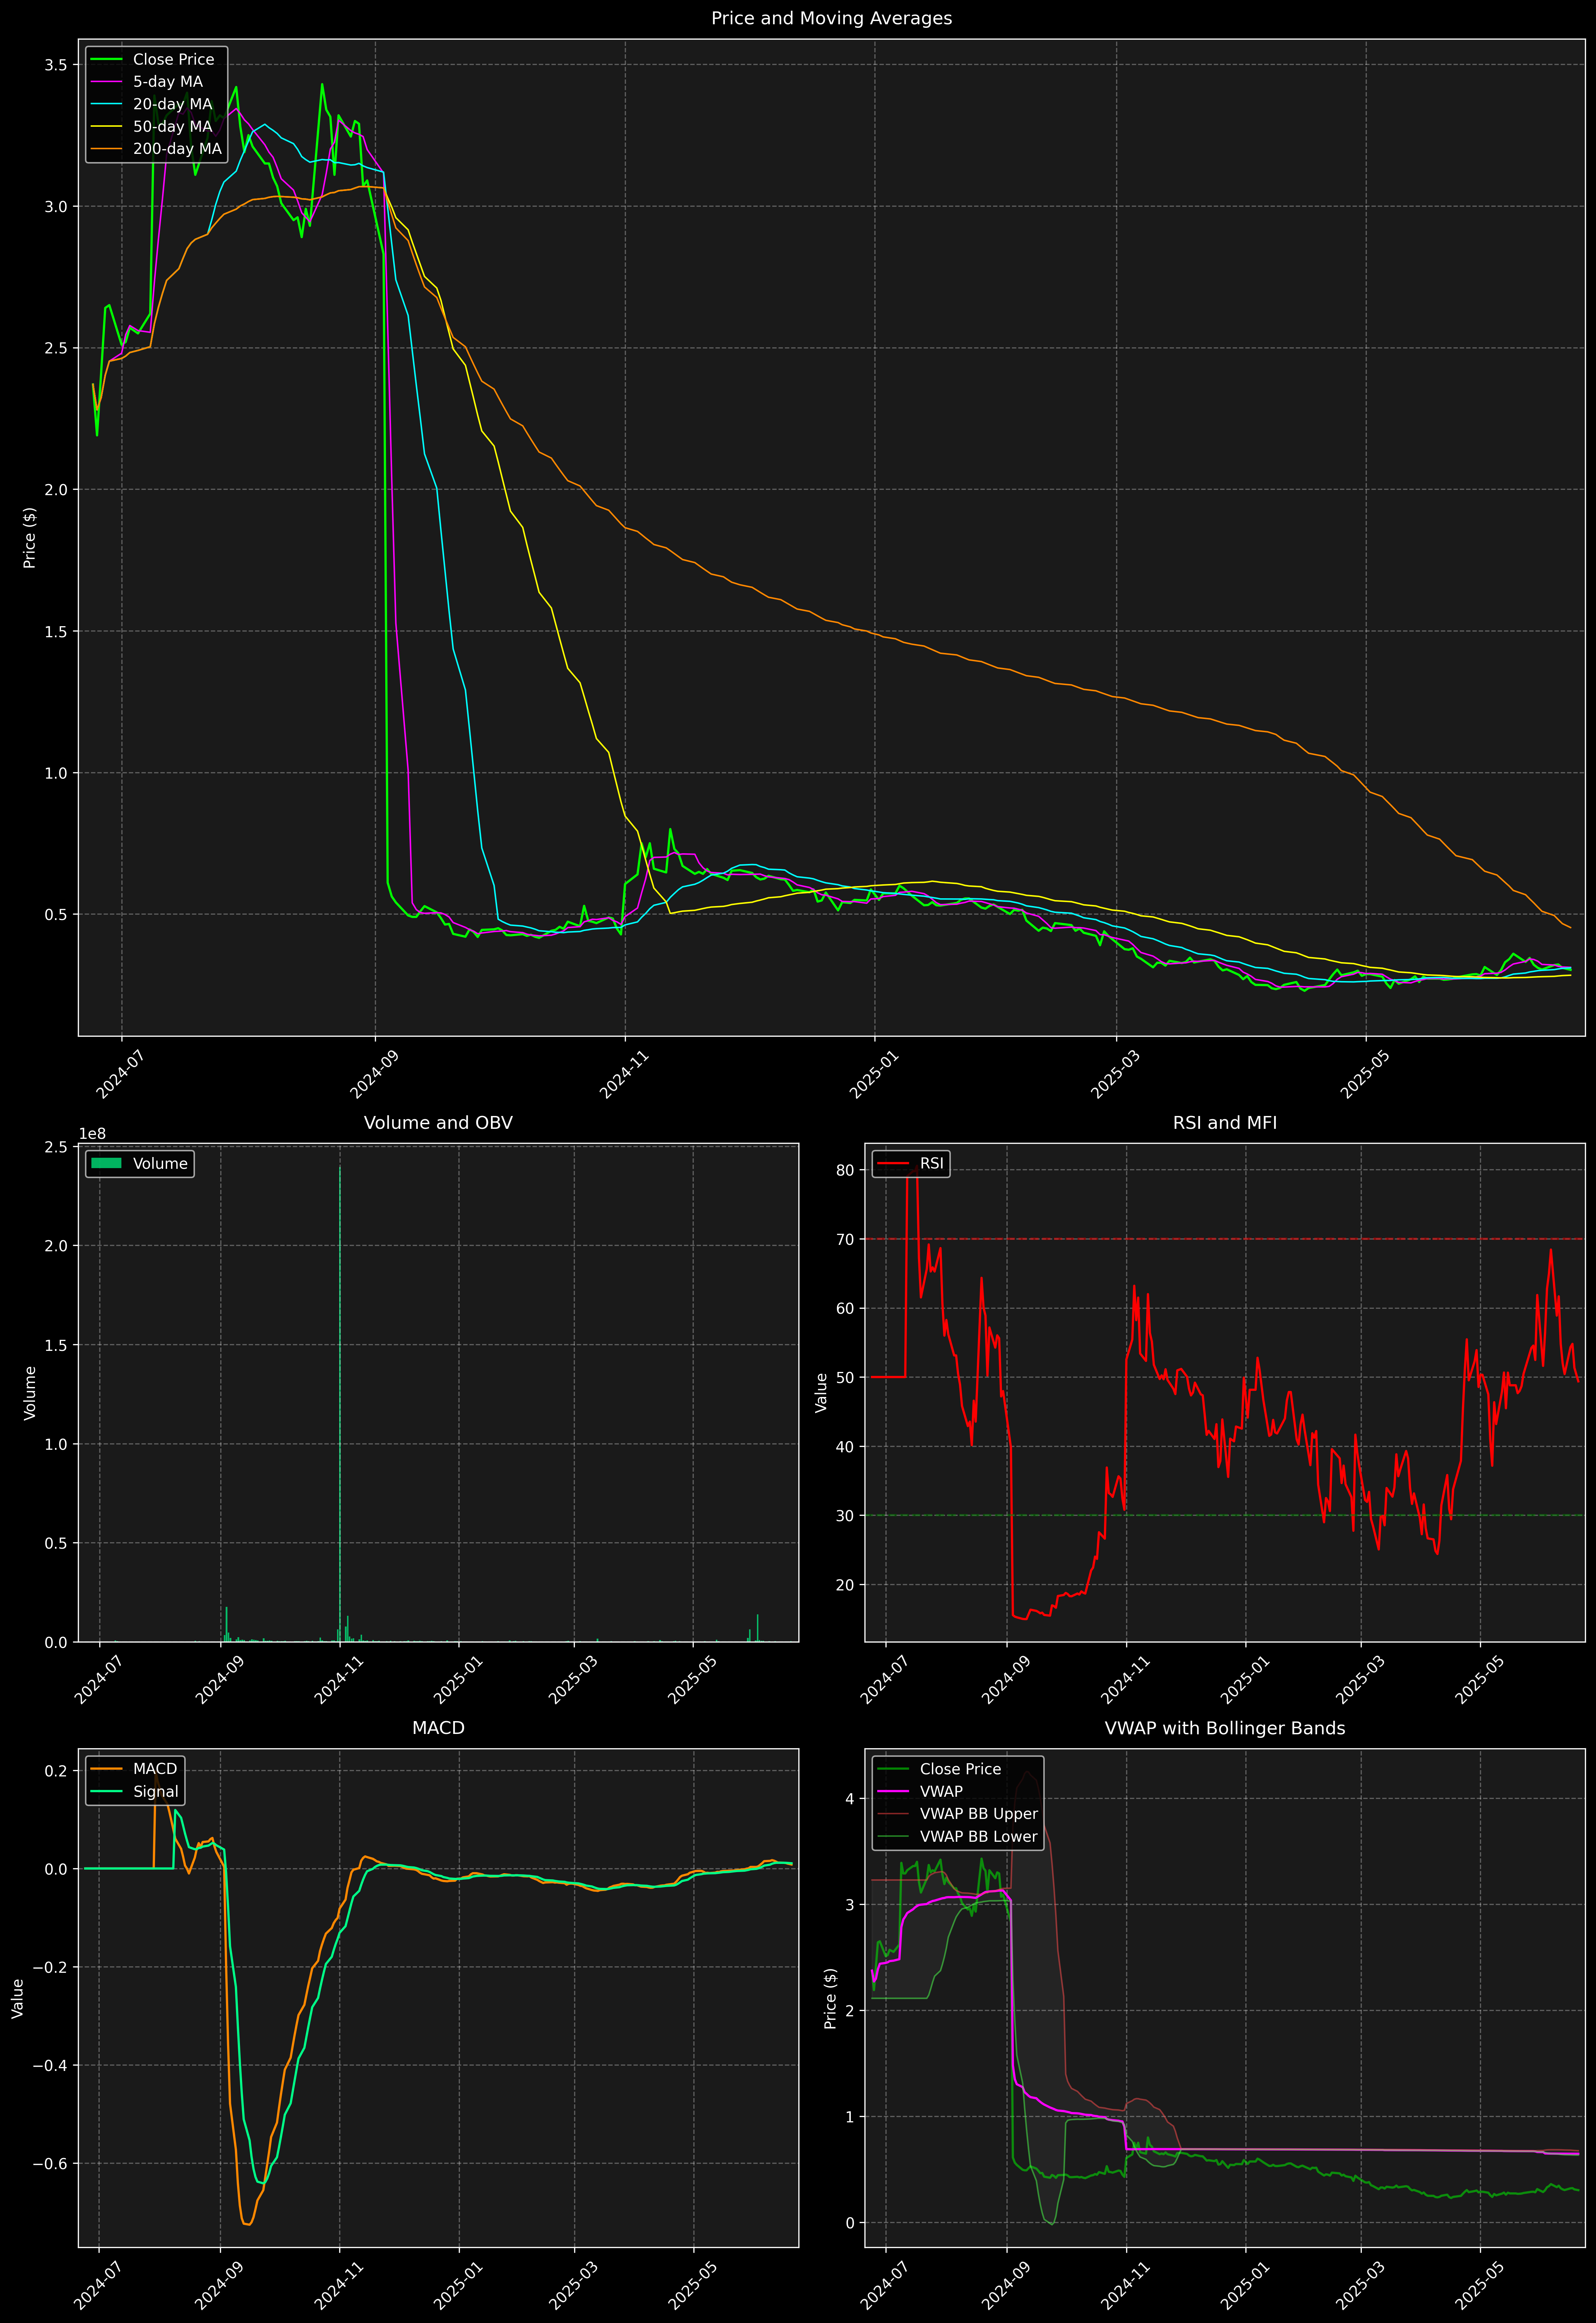Viewport: 1596px width, 2323px height.
Task: Click the "1e8" scale label above the volume chart
Action: tap(92, 1133)
